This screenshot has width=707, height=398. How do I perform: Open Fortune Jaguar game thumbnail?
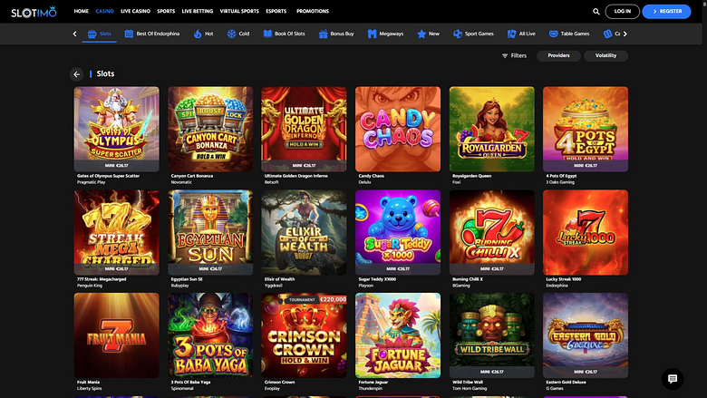tap(398, 335)
